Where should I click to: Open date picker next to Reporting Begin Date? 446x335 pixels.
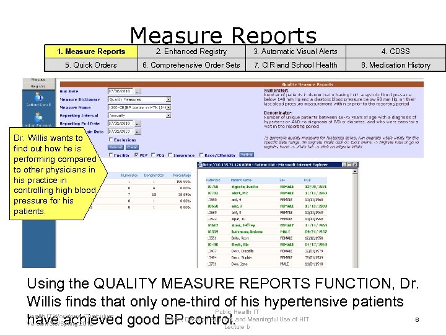coord(138,132)
